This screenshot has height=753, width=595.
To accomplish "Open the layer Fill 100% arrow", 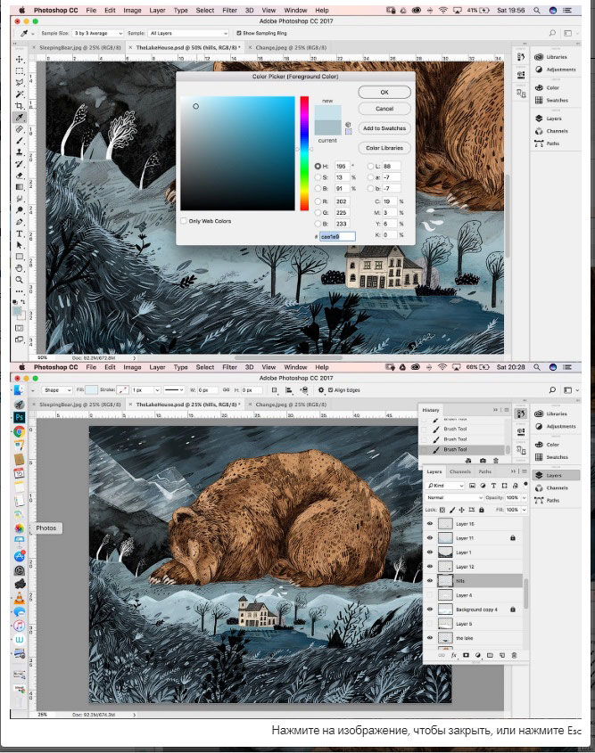I will coord(524,510).
